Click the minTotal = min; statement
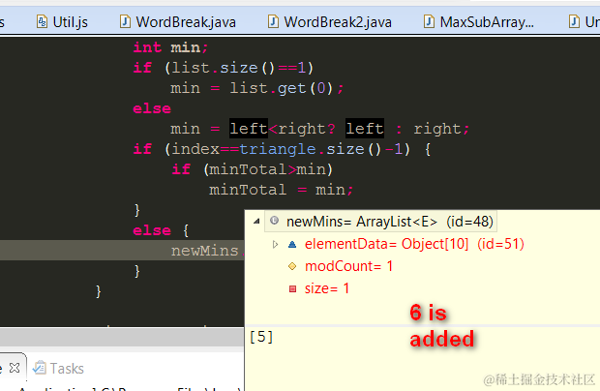Image resolution: width=600 pixels, height=391 pixels. pyautogui.click(x=282, y=190)
